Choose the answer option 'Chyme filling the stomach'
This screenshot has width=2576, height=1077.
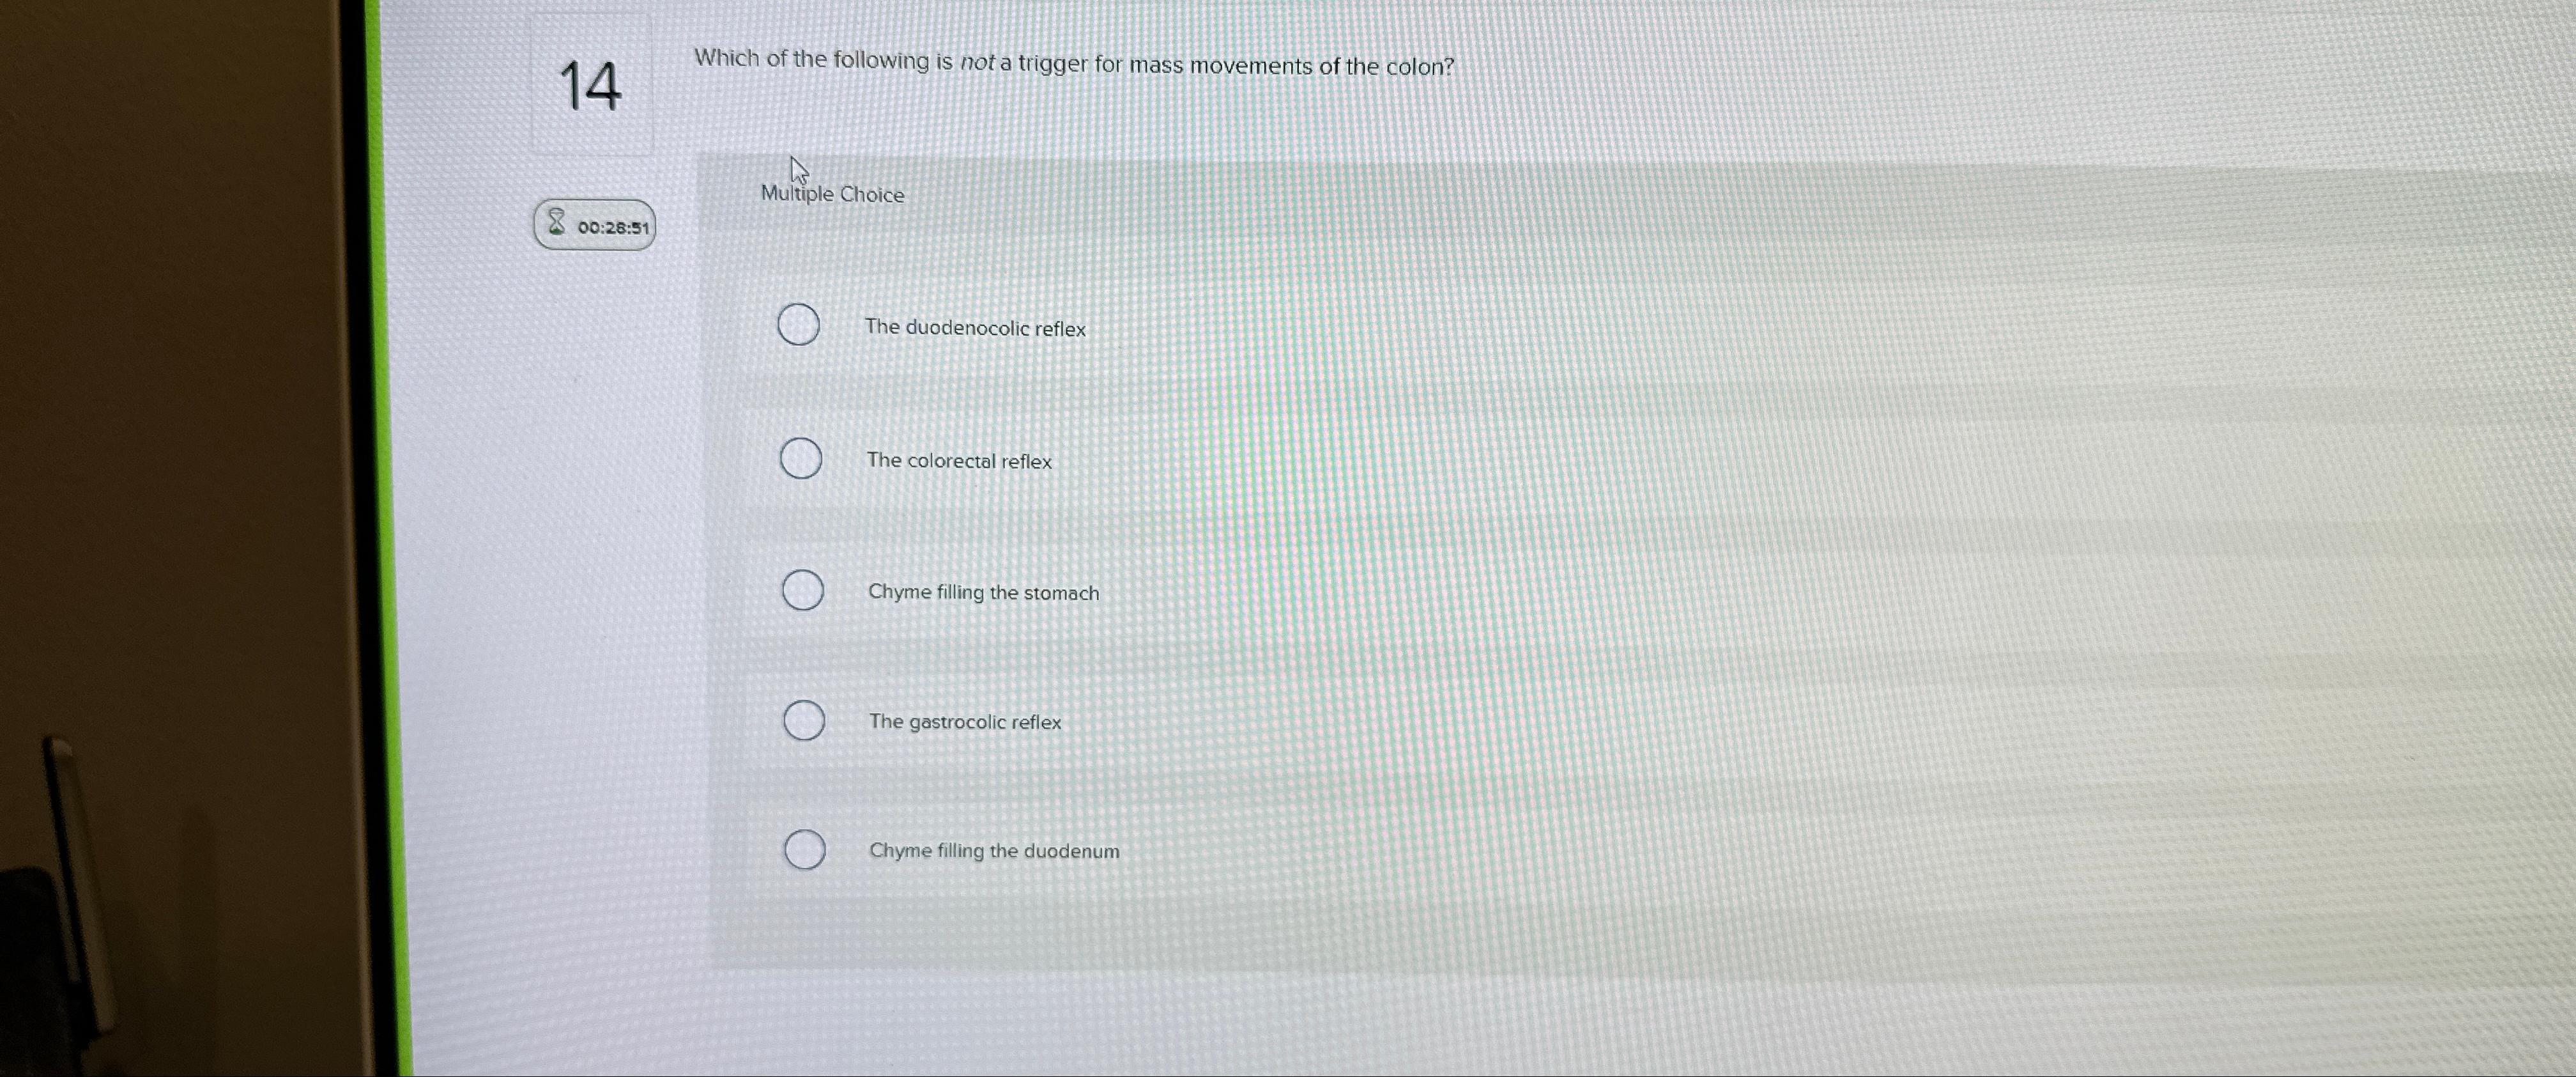pos(983,592)
